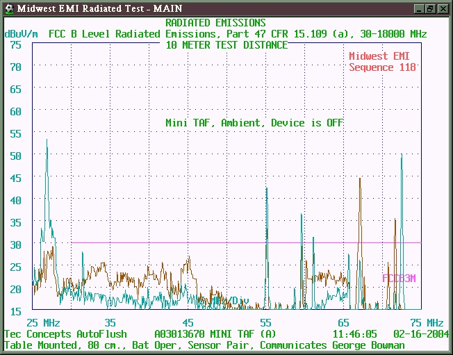This screenshot has width=453, height=355.
Task: Click the cyan peak near 72 MHz
Action: (402, 157)
